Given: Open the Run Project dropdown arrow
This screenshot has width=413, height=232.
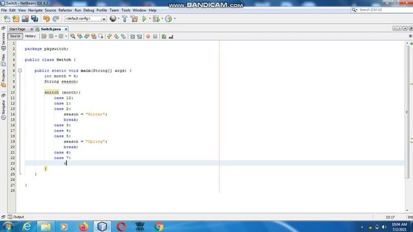Looking at the screenshot, I should coord(150,19).
